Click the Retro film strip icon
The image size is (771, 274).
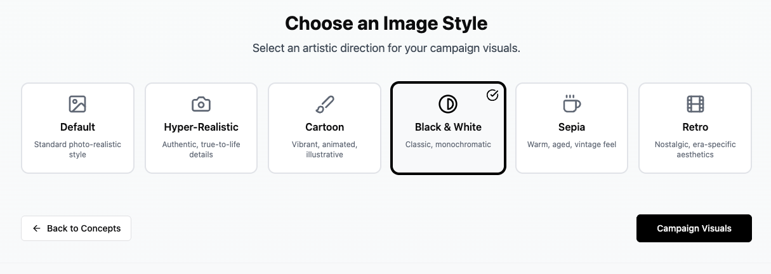[x=695, y=104]
